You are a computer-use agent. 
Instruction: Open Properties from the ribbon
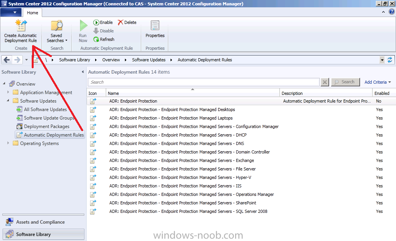click(155, 29)
